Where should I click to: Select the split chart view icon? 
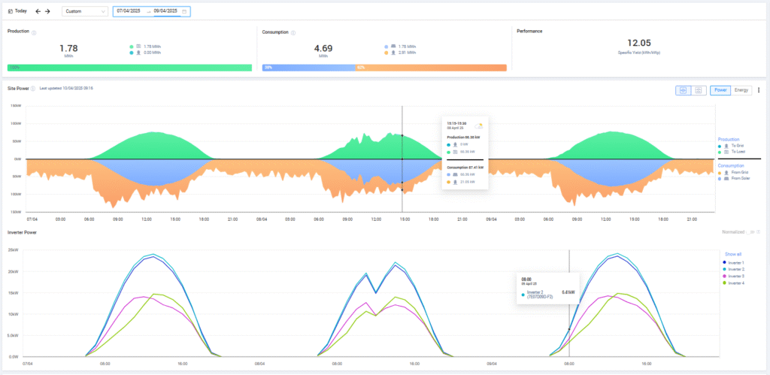pyautogui.click(x=699, y=90)
